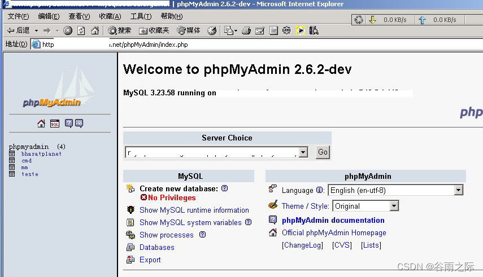Click the Language info icon
The height and width of the screenshot is (277, 483).
coord(319,190)
